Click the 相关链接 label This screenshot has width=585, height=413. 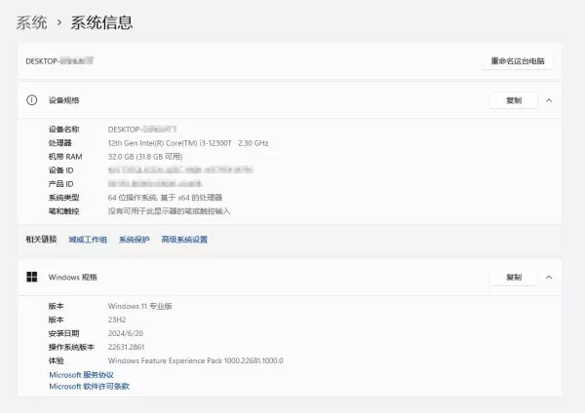[x=41, y=240]
